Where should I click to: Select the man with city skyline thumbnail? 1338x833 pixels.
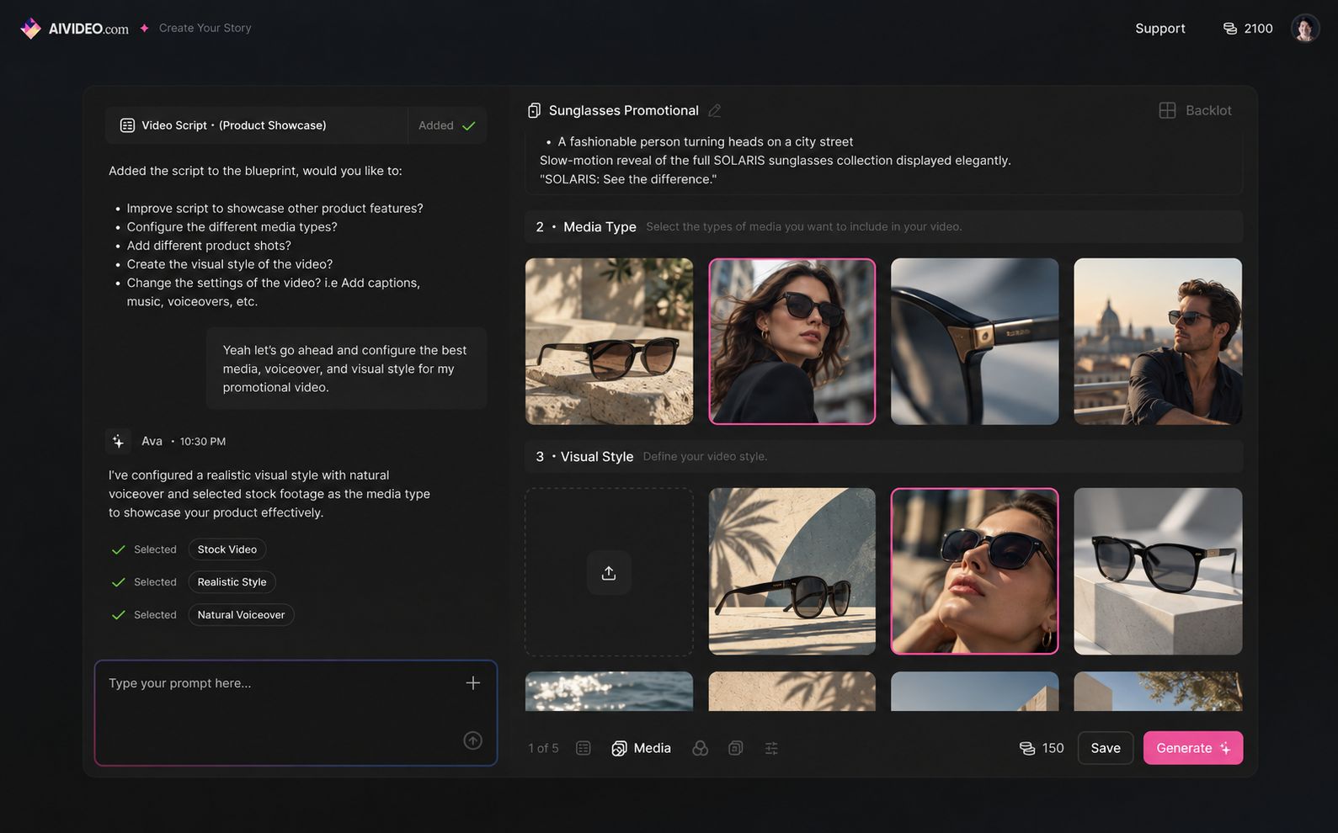click(x=1158, y=342)
